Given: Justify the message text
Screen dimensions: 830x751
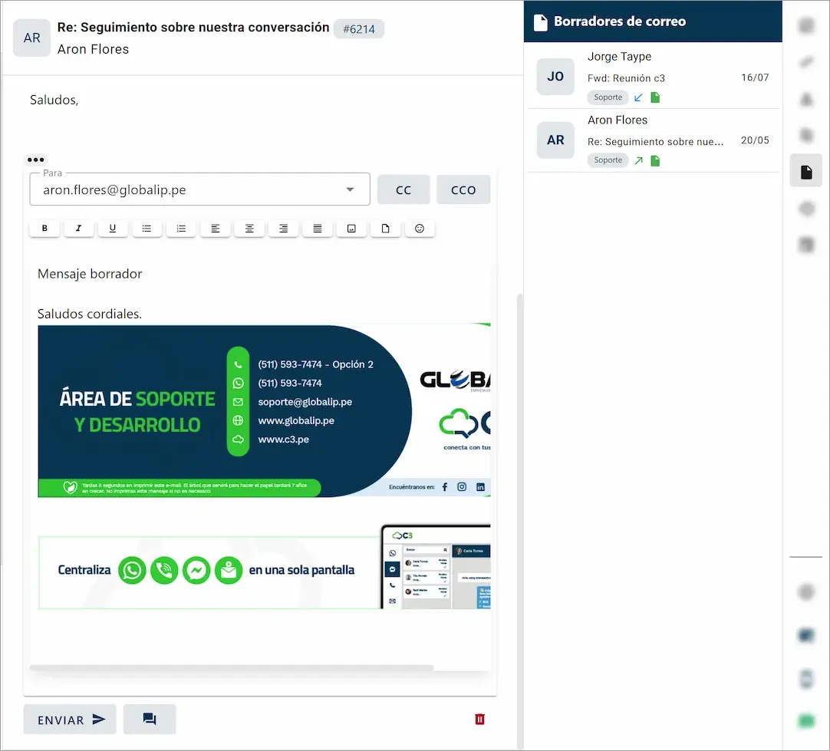Looking at the screenshot, I should [x=317, y=229].
